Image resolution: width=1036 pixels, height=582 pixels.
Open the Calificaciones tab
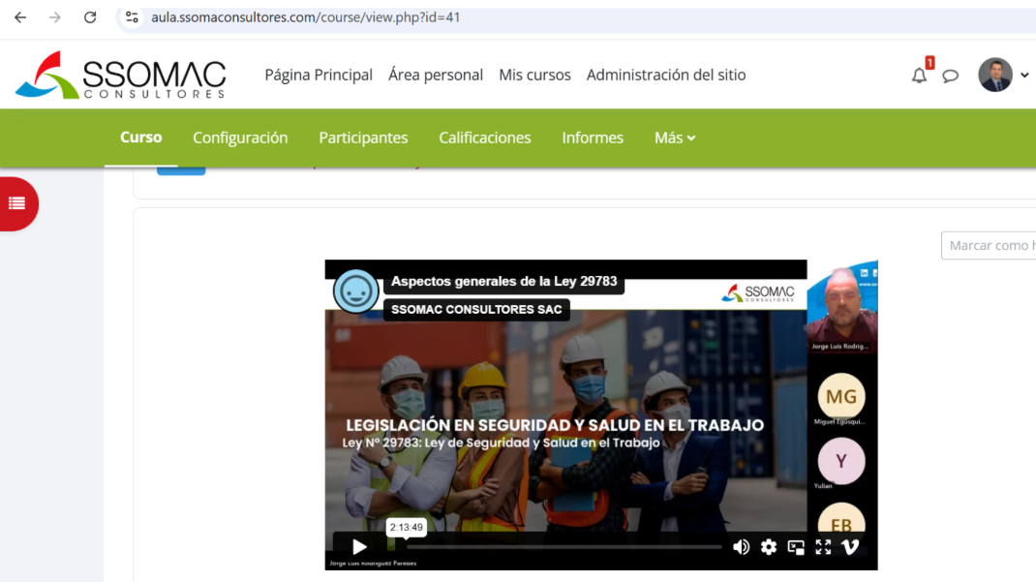click(484, 138)
